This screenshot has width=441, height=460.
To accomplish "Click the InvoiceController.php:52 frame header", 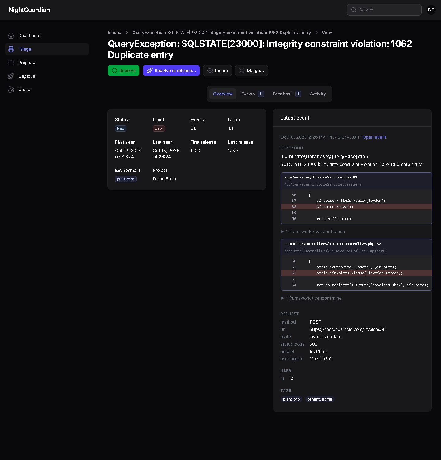I will (x=356, y=247).
